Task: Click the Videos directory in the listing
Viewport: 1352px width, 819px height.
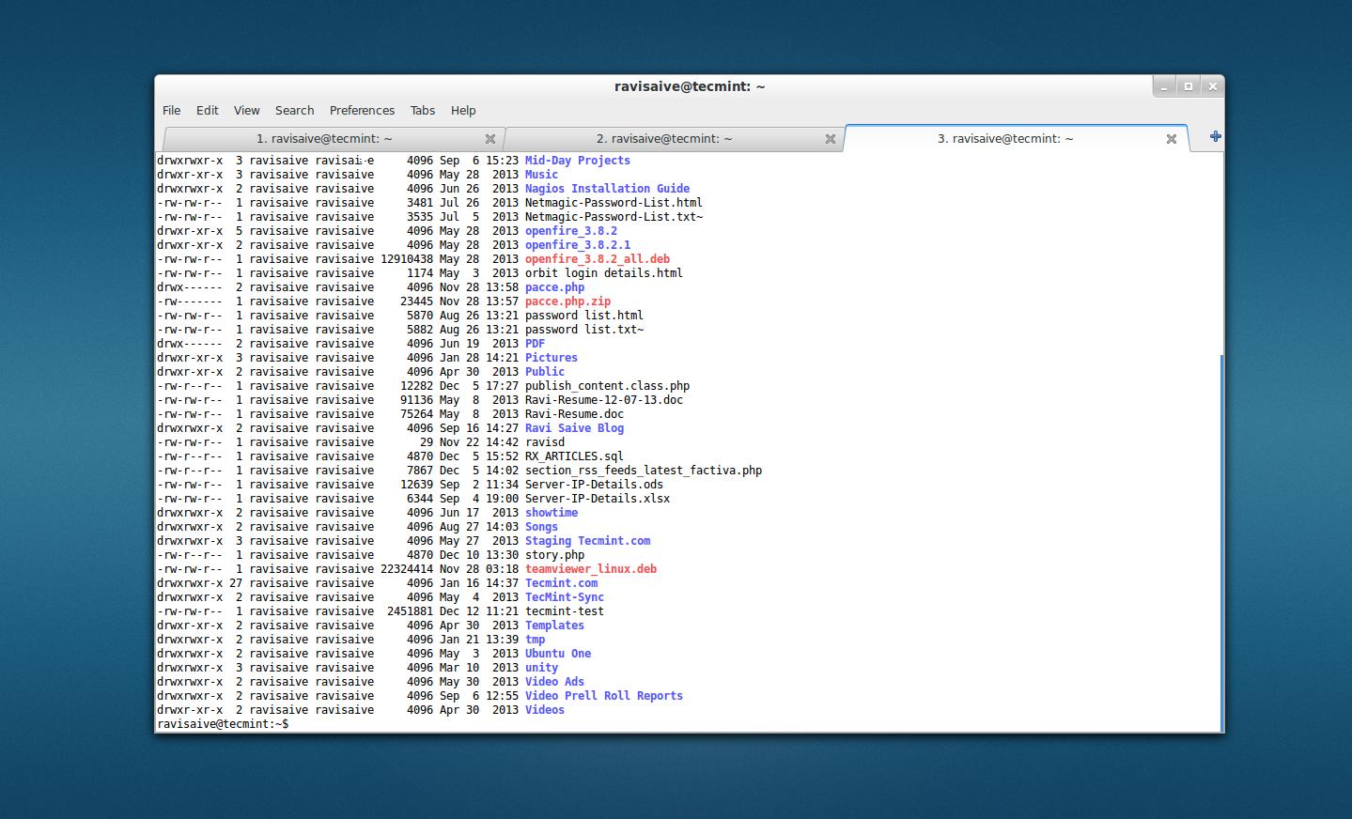Action: pos(544,709)
